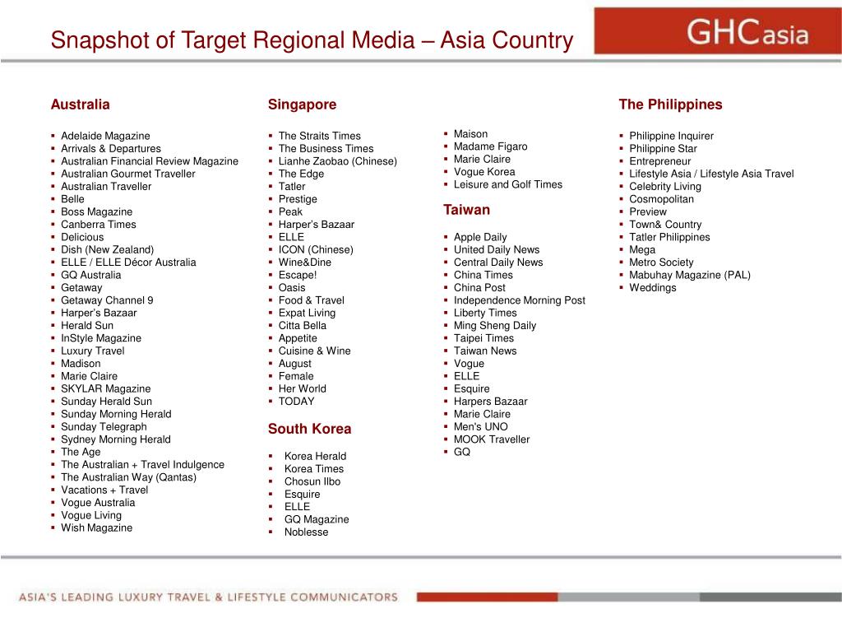Select 'Sunday Telegraph' entry

[104, 427]
